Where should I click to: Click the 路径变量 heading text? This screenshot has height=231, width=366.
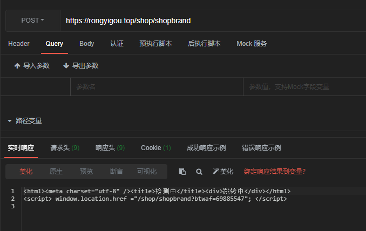pyautogui.click(x=29, y=121)
